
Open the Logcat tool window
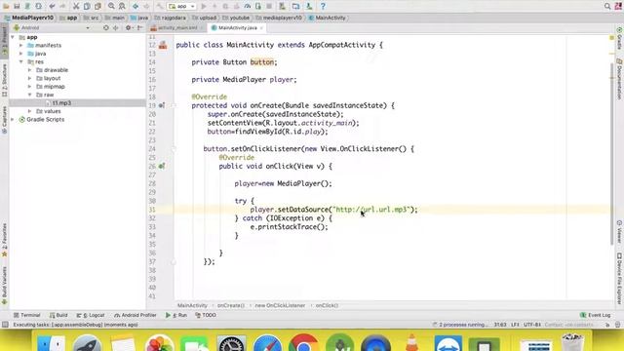pos(90,315)
